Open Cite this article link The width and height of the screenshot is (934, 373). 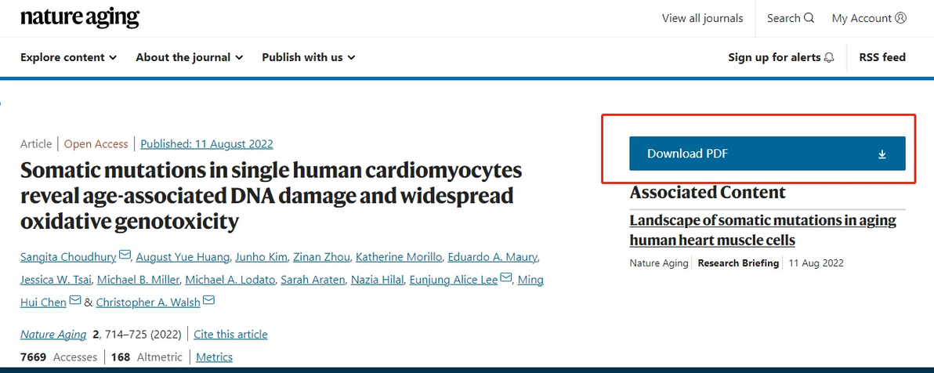click(x=230, y=335)
